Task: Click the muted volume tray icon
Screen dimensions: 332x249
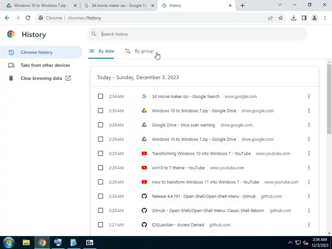Action: pyautogui.click(x=305, y=243)
